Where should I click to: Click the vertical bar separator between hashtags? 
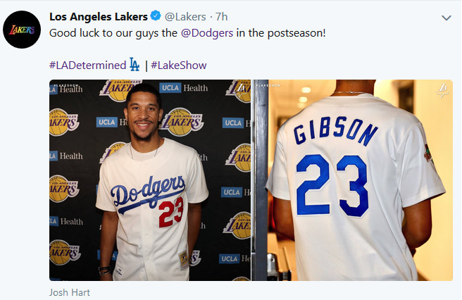coord(146,65)
